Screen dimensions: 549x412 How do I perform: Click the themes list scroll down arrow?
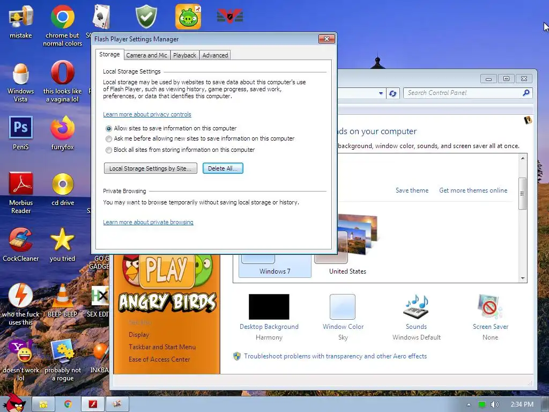(523, 278)
